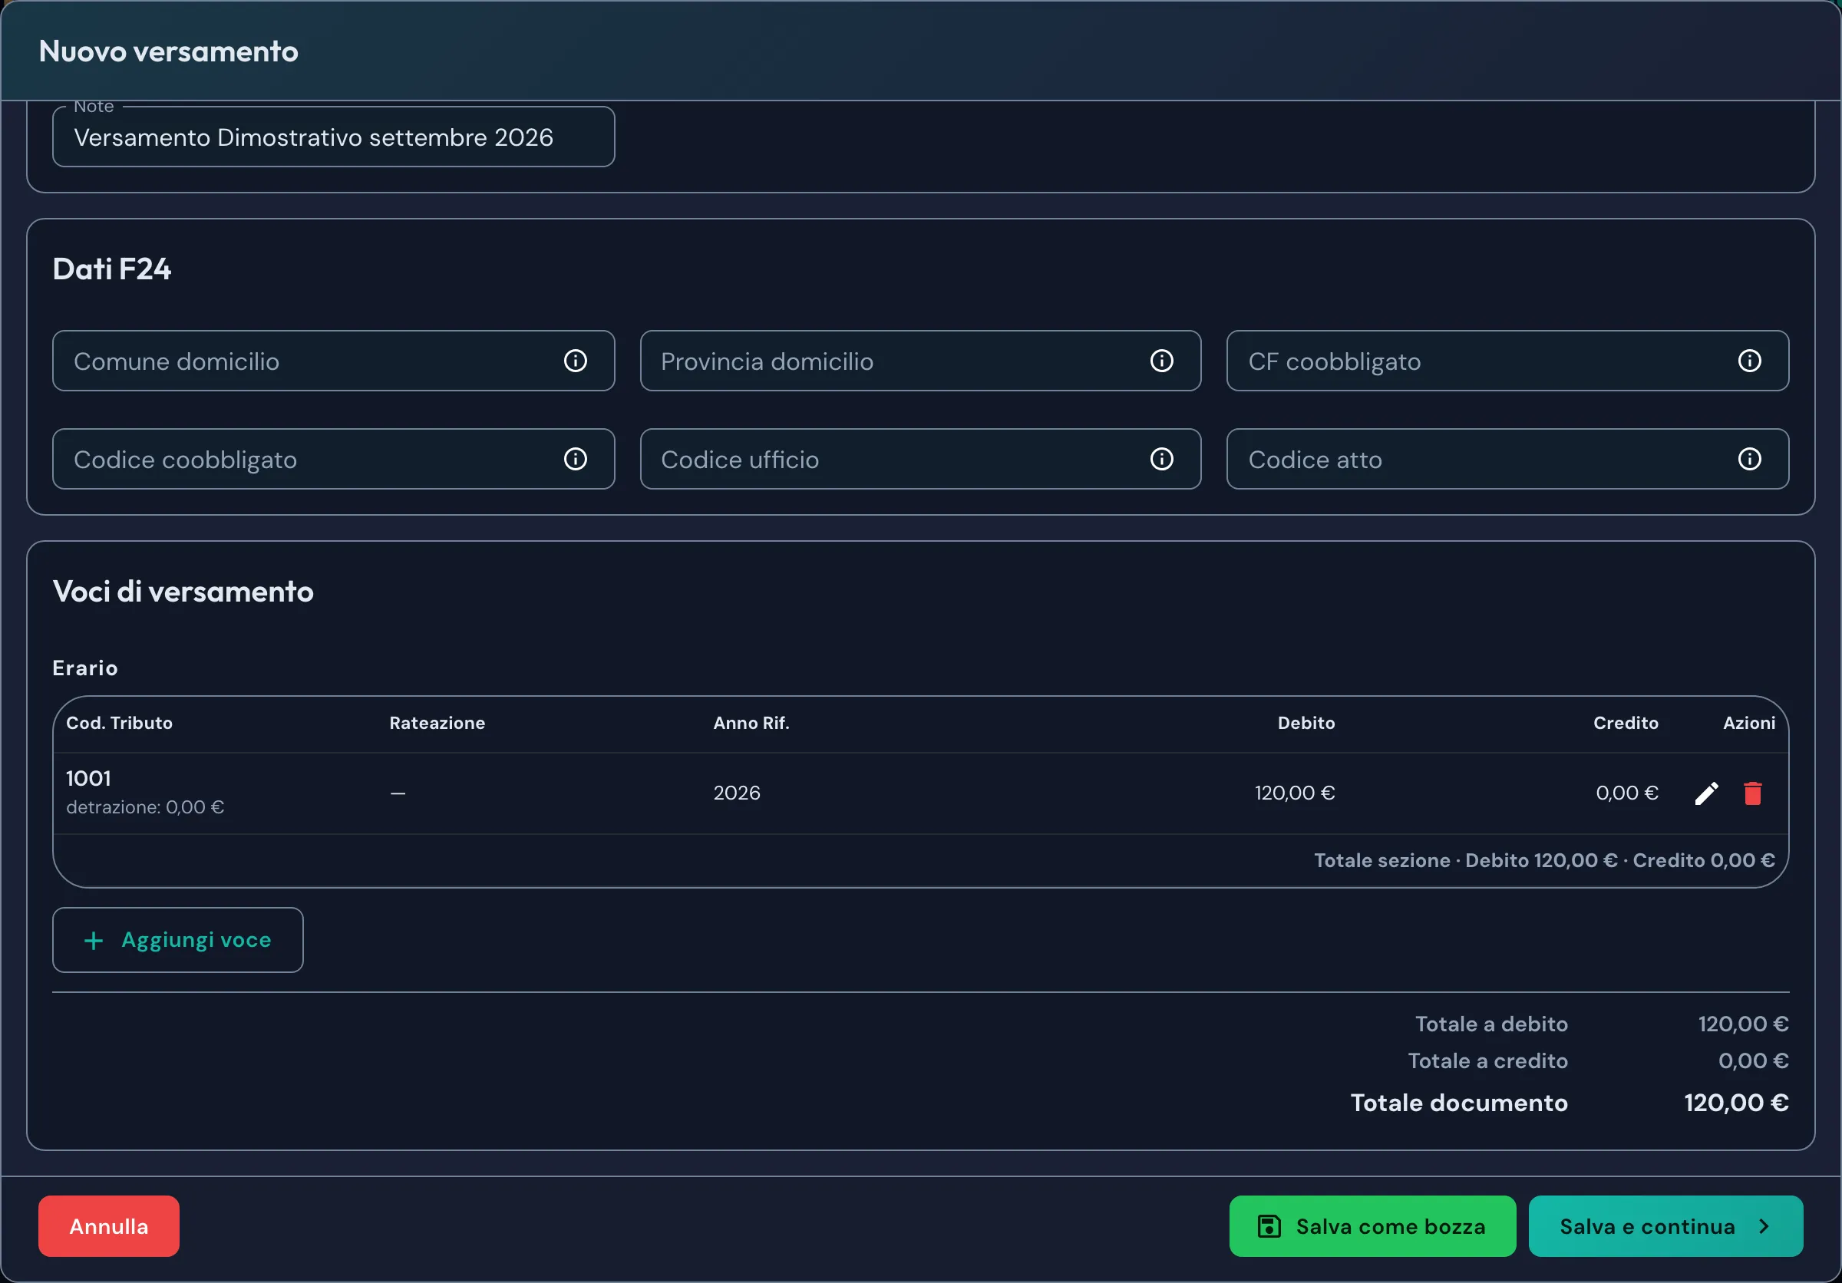Edit tributo 1001 row with pencil icon
Screen dimensions: 1842x1283
point(1706,793)
